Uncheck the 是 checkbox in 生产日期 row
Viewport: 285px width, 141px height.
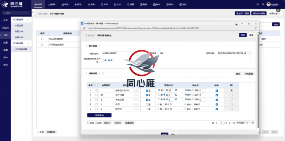pos(147,95)
